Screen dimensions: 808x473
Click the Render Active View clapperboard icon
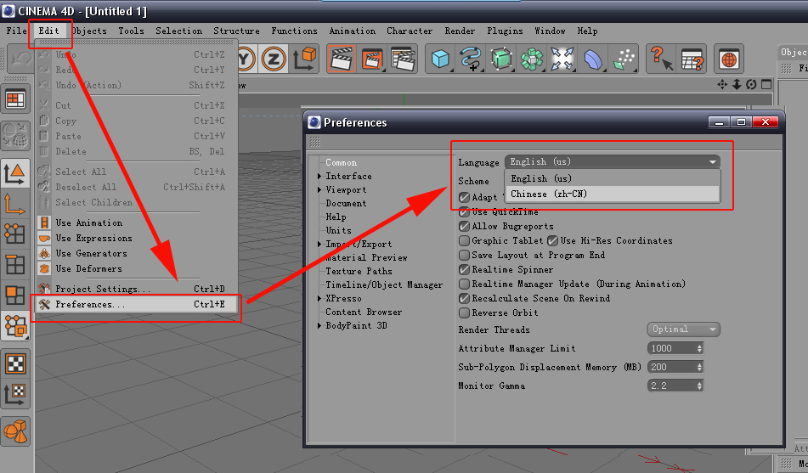pyautogui.click(x=342, y=59)
